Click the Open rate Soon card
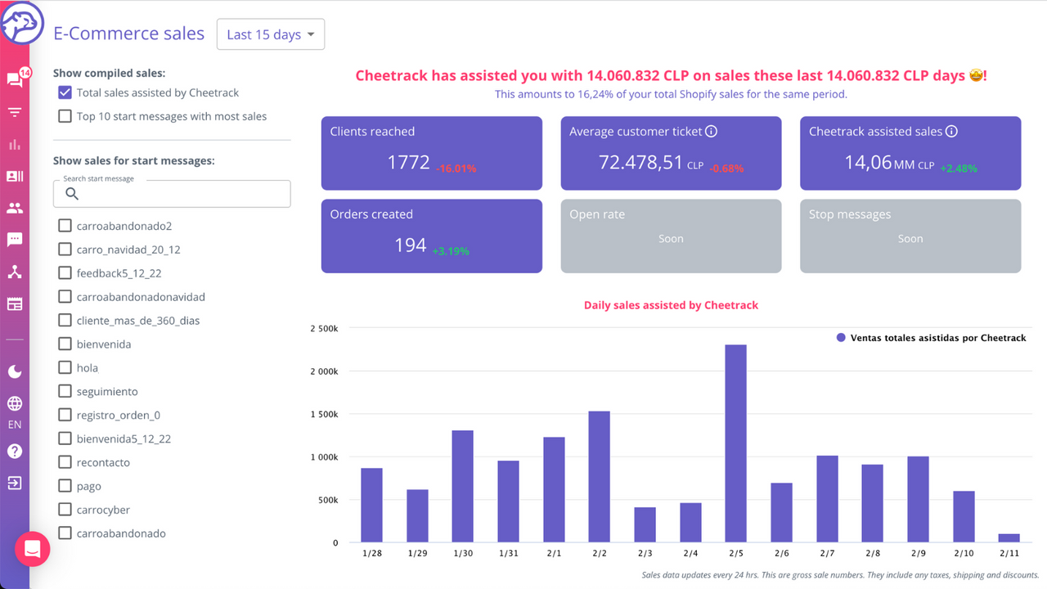Image resolution: width=1047 pixels, height=589 pixels. 671,236
